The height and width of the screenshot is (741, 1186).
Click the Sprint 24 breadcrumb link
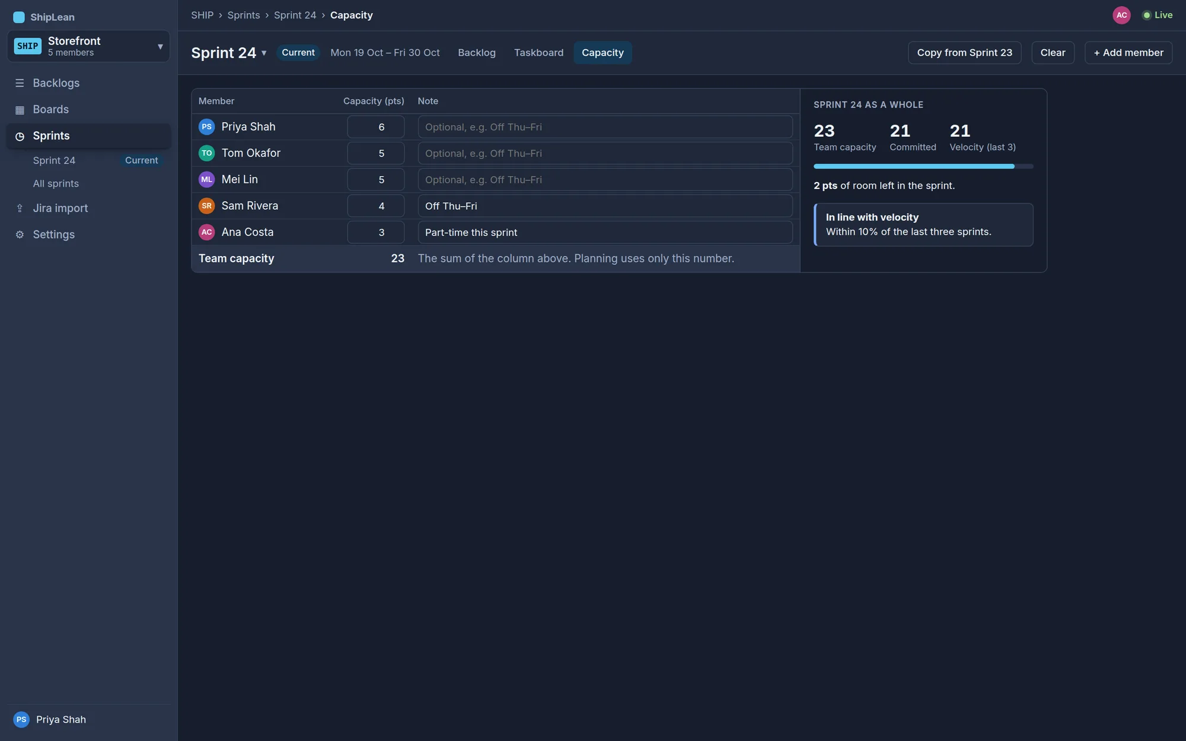click(x=295, y=15)
